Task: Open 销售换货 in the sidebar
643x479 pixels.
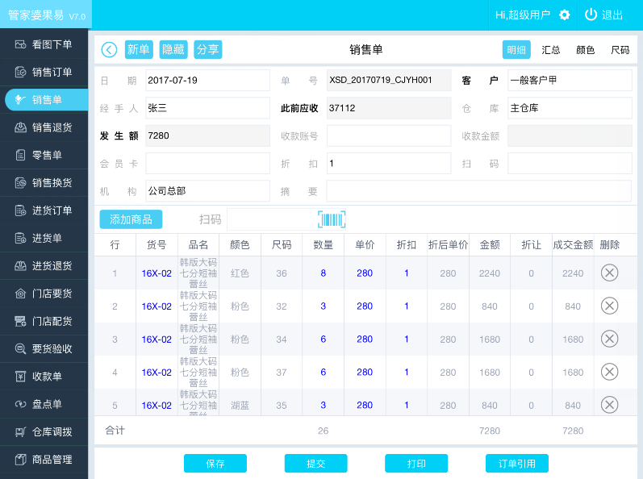Action: pos(44,183)
